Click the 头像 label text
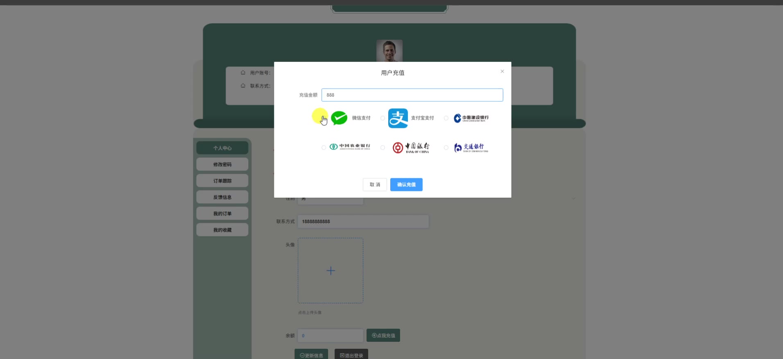This screenshot has width=783, height=359. coord(290,245)
